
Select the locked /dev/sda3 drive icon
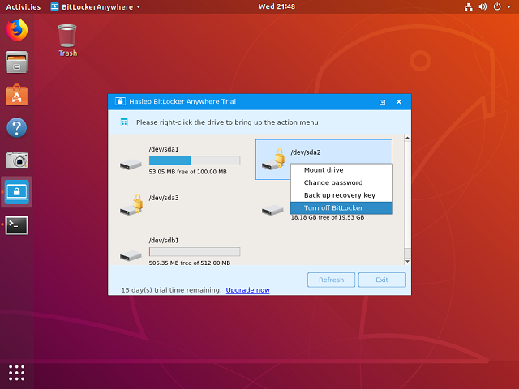[x=131, y=205]
